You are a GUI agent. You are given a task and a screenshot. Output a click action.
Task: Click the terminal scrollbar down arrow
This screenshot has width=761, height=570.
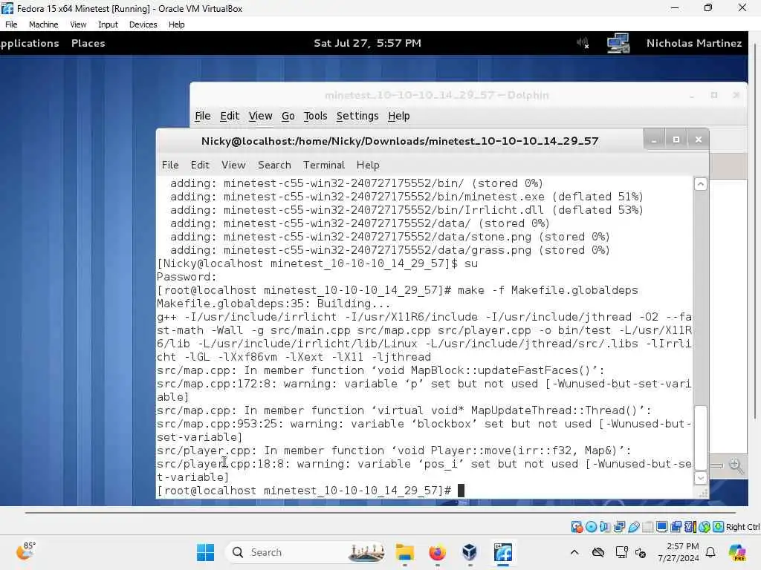point(700,479)
